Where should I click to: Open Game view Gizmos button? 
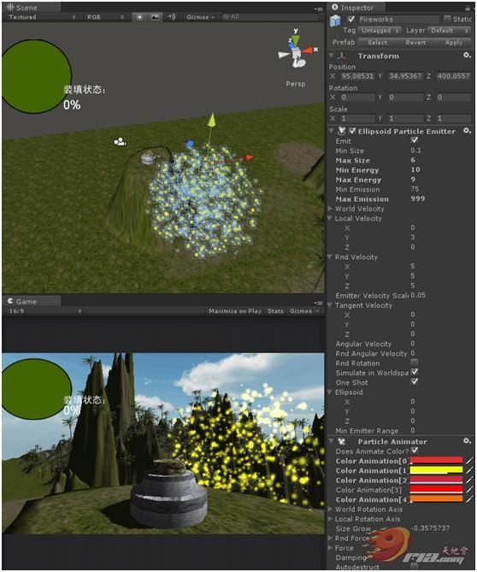pos(303,311)
